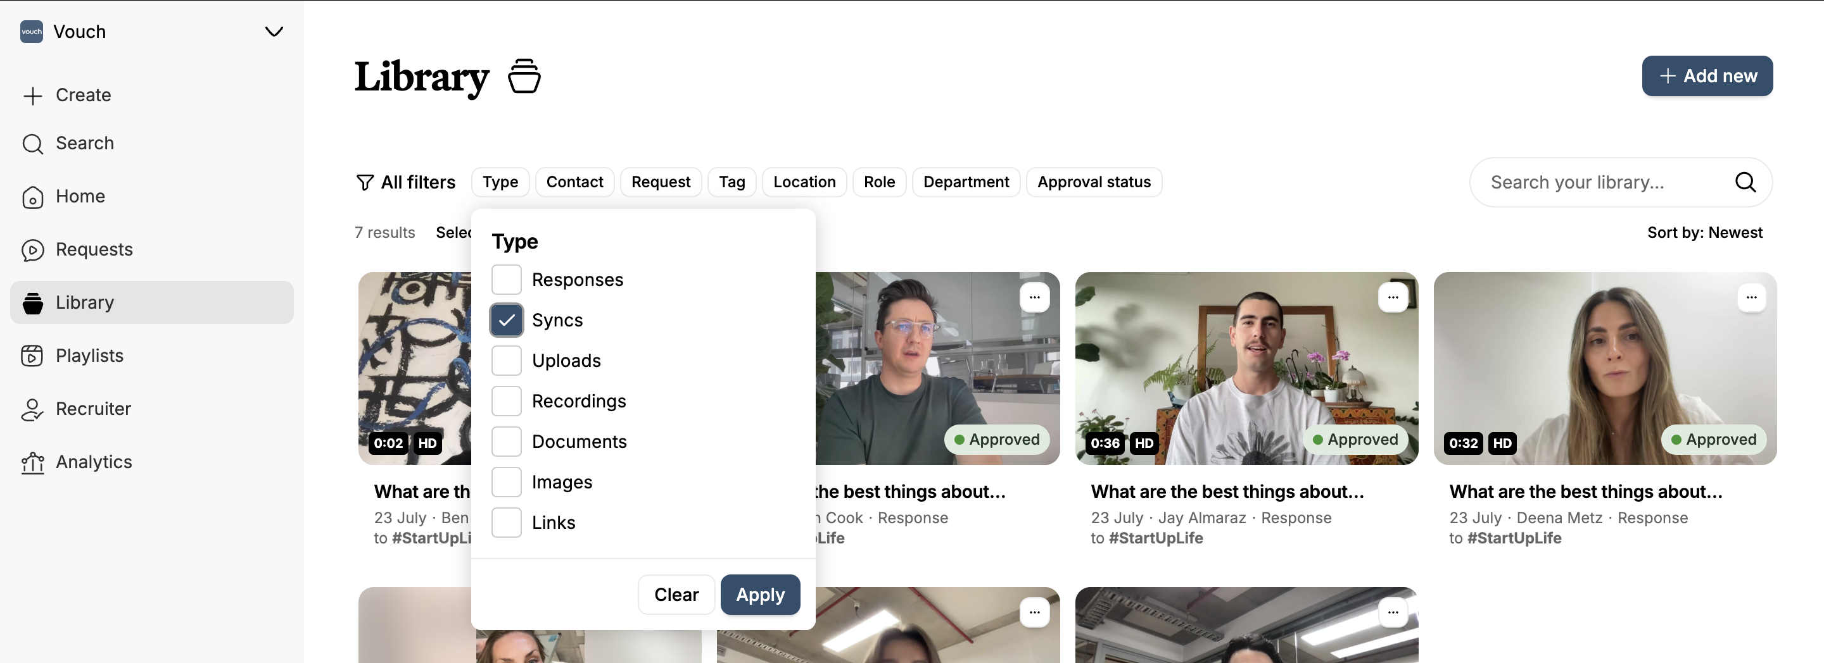Open more options on second-row middle video
The height and width of the screenshot is (663, 1824).
(x=1034, y=612)
